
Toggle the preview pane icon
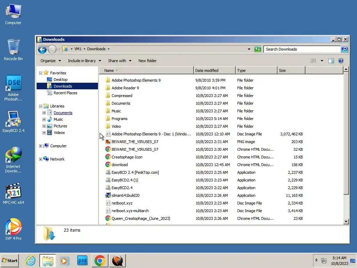click(331, 61)
